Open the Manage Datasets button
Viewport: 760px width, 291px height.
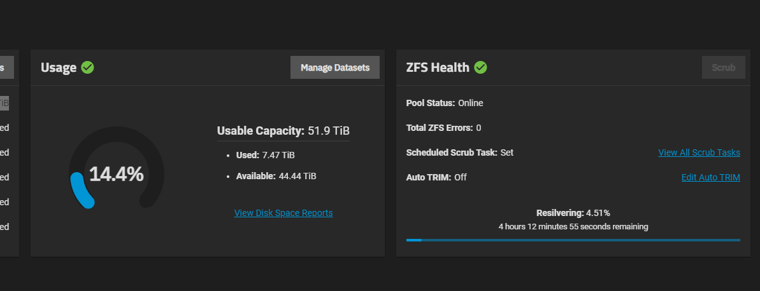tap(334, 67)
